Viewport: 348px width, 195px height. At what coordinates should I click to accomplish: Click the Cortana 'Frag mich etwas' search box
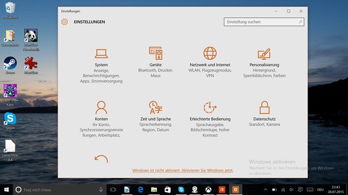point(60,190)
